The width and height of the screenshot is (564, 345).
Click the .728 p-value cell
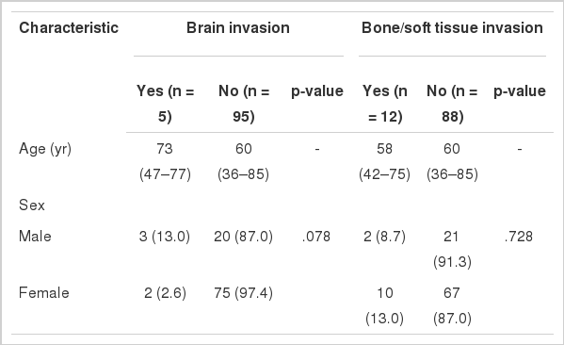[x=519, y=237]
